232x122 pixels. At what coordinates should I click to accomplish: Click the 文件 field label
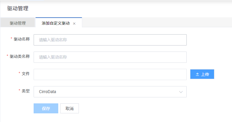pos(26,74)
